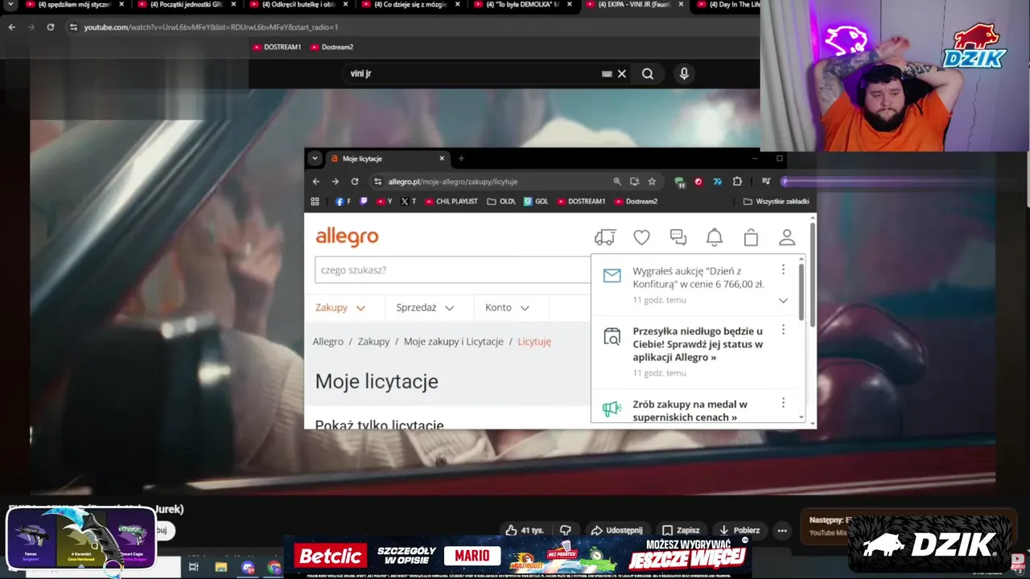
Task: Go forward in the Allegro browser window
Action: coord(336,182)
